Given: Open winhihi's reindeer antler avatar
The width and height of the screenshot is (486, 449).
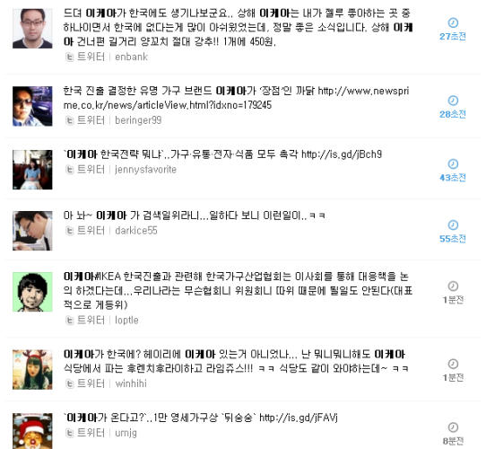Looking at the screenshot, I should coord(32,369).
